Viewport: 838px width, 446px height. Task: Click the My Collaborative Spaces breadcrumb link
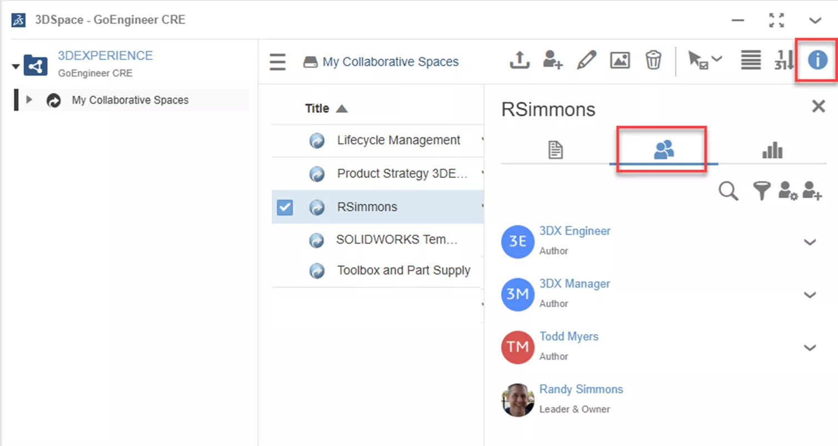[x=390, y=62]
